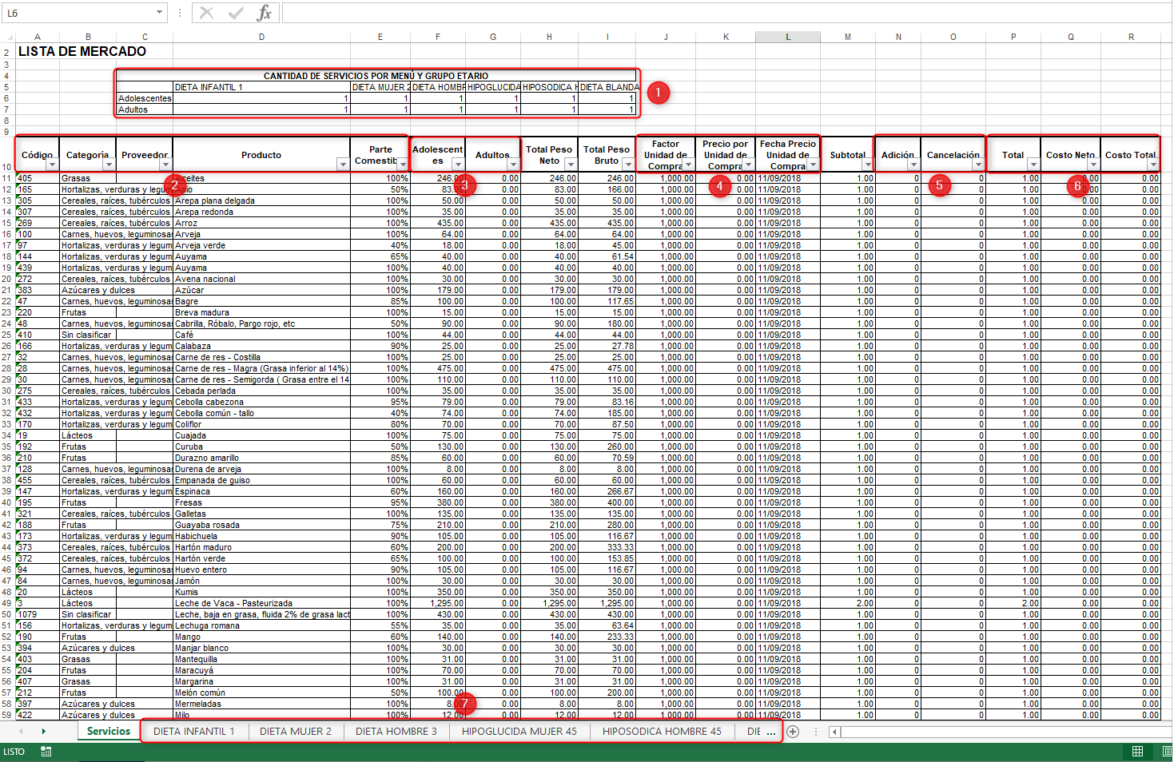Add a new sheet with plus icon
This screenshot has height=762, width=1174.
[x=793, y=732]
